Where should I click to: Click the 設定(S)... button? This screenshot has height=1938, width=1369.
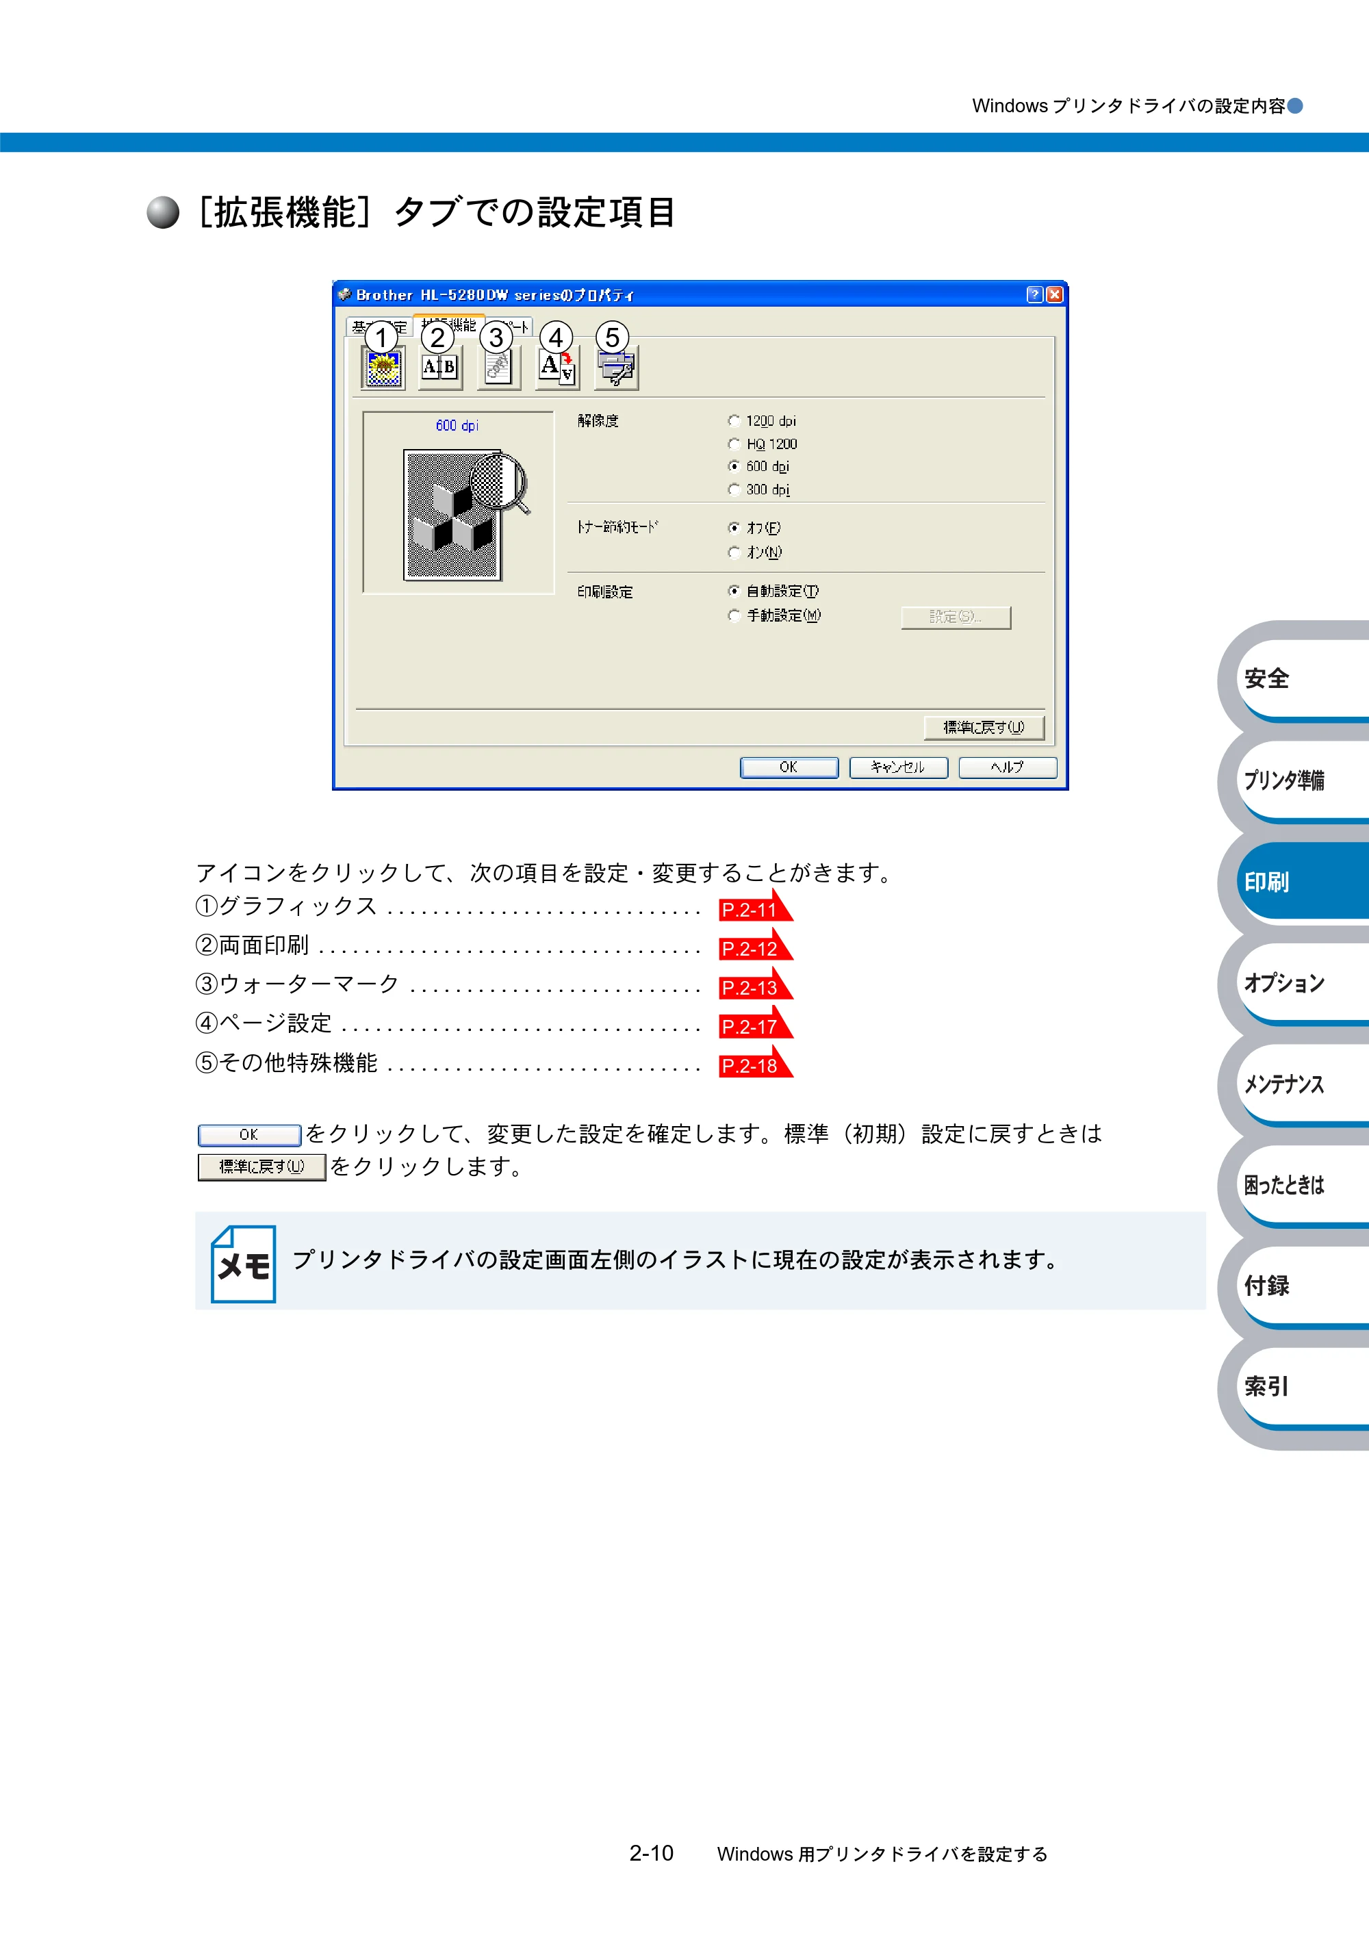pos(956,618)
